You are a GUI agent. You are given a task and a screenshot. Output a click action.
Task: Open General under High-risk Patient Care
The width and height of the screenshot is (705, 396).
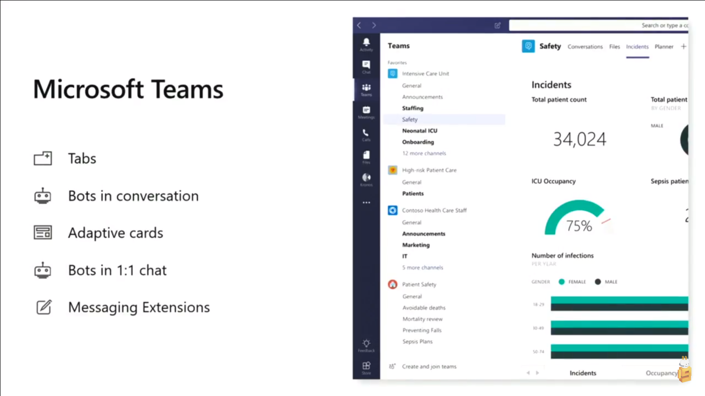(411, 182)
